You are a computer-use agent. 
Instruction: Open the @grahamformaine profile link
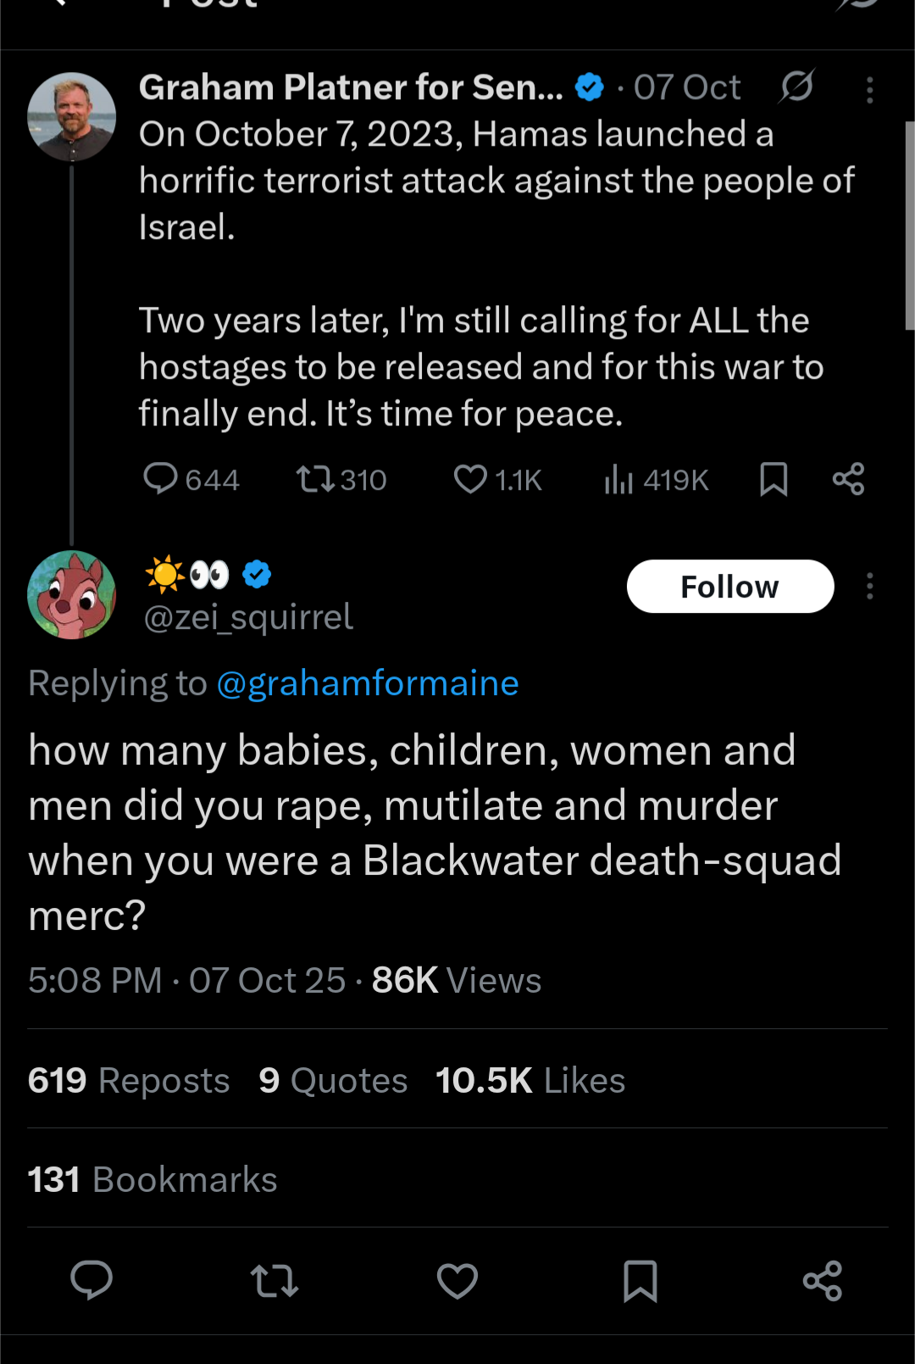coord(367,683)
